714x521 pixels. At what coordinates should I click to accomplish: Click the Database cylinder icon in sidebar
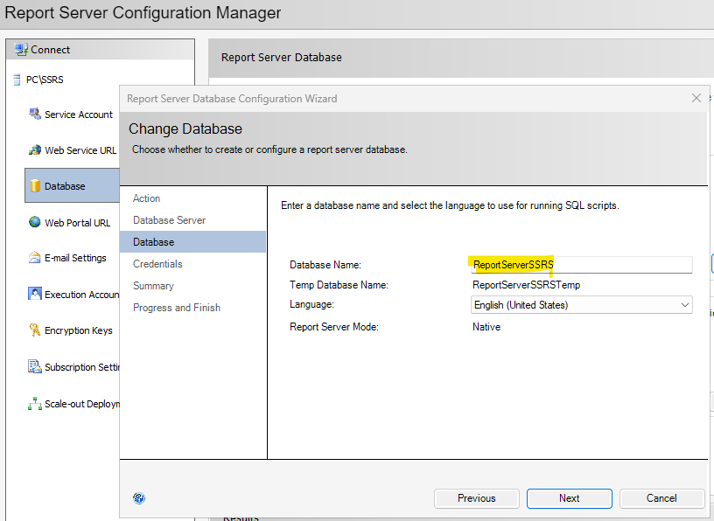pos(35,185)
